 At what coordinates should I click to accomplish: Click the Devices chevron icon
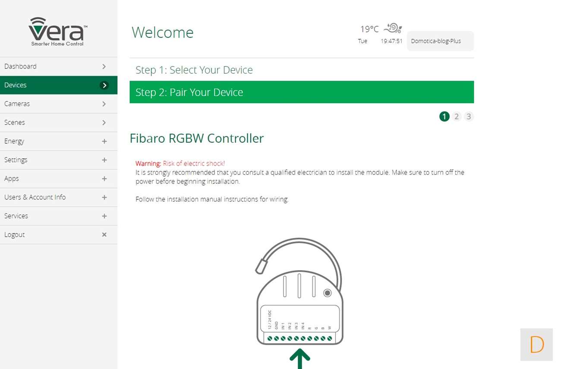point(104,85)
